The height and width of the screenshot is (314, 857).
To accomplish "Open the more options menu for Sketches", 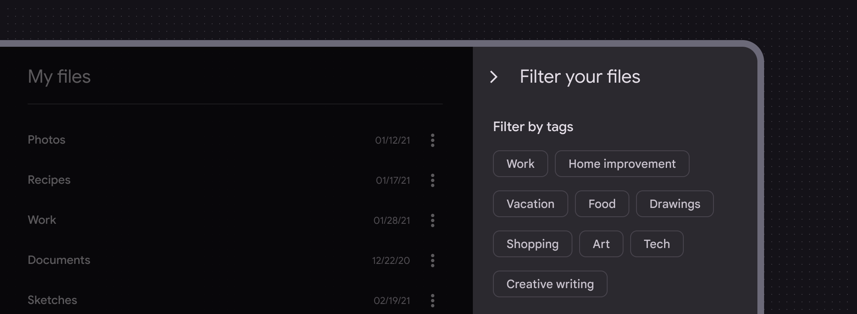I will [433, 301].
